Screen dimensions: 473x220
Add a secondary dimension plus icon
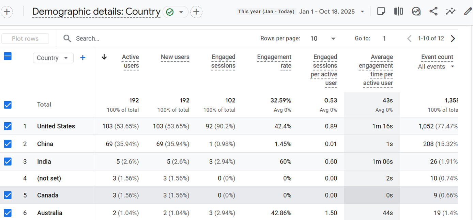[82, 58]
